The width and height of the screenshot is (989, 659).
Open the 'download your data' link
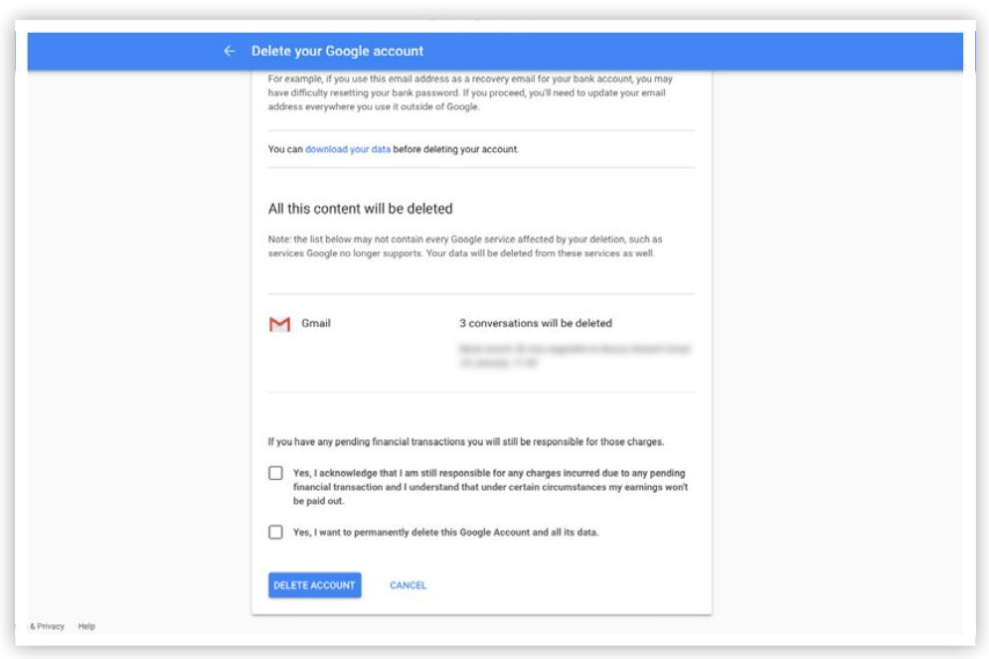pyautogui.click(x=348, y=149)
